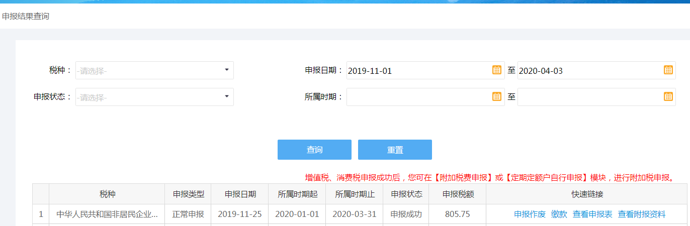Open calendar for 申报日期 end date
Image resolution: width=690 pixels, height=226 pixels.
click(x=668, y=70)
